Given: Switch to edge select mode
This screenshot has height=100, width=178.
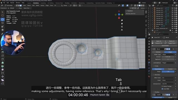Looking at the screenshot, I should [19, 6].
